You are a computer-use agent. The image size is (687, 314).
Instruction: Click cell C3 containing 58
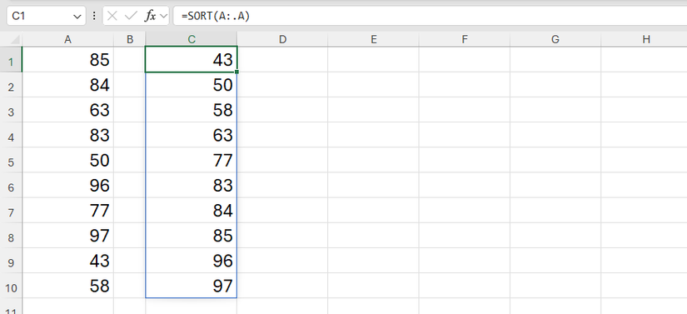tap(192, 110)
